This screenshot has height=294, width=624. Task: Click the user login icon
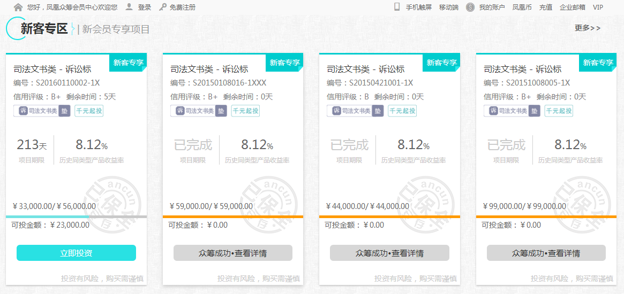[129, 7]
